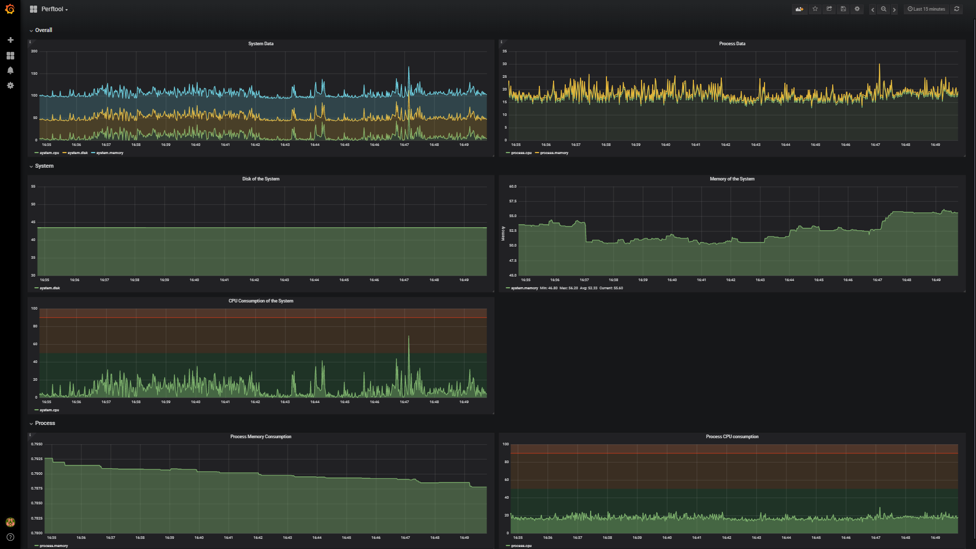Open the Create plus icon in sidebar

pos(10,40)
